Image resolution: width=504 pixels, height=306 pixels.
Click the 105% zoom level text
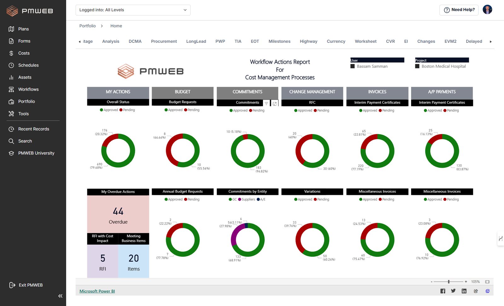(475, 282)
